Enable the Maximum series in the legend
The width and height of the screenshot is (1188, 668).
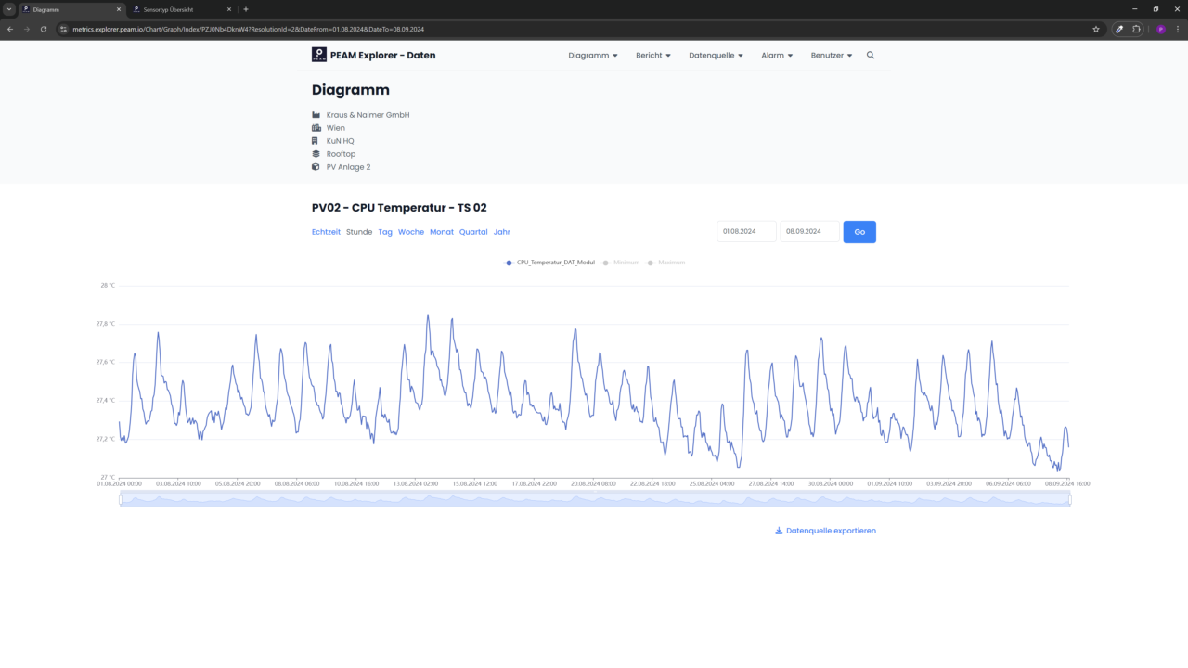[665, 263]
